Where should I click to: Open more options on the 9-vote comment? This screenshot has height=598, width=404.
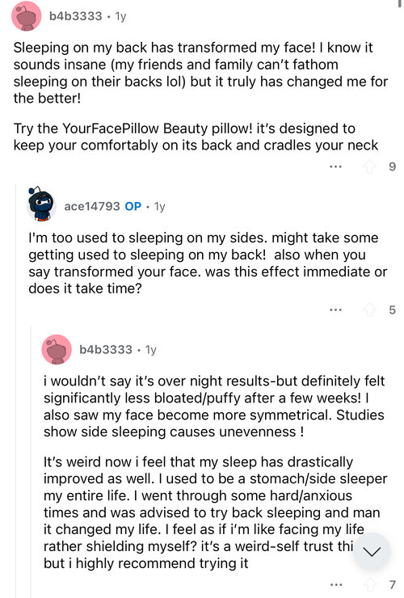pos(335,166)
